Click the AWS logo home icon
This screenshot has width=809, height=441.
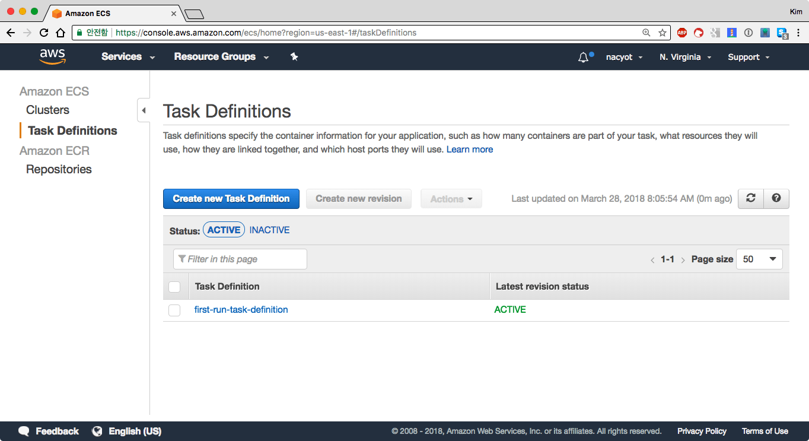[x=52, y=56]
